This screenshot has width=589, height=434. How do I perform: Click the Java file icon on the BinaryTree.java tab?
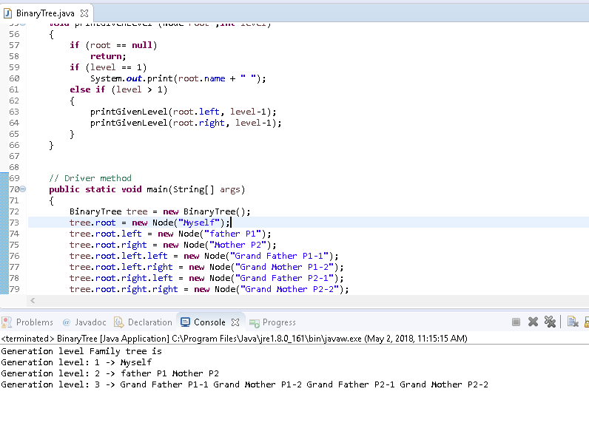[x=7, y=13]
